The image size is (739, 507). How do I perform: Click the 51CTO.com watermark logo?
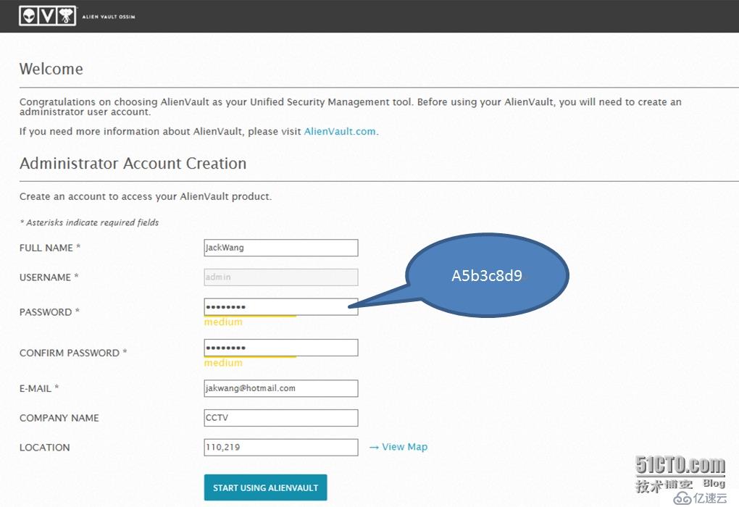680,465
